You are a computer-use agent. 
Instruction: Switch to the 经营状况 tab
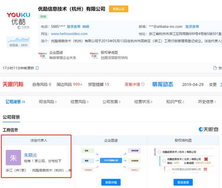143,102
